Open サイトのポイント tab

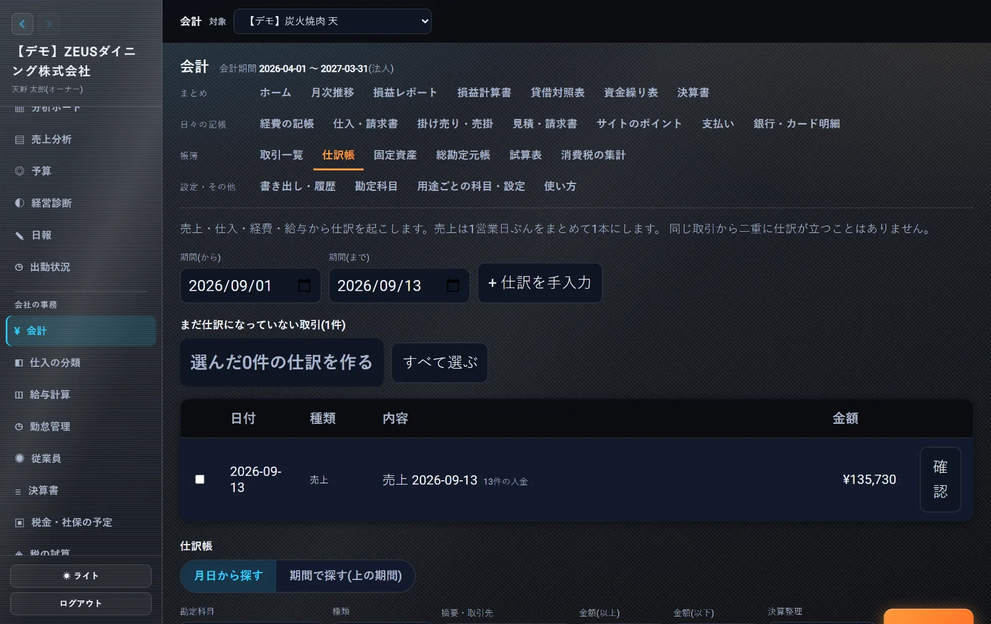[639, 124]
